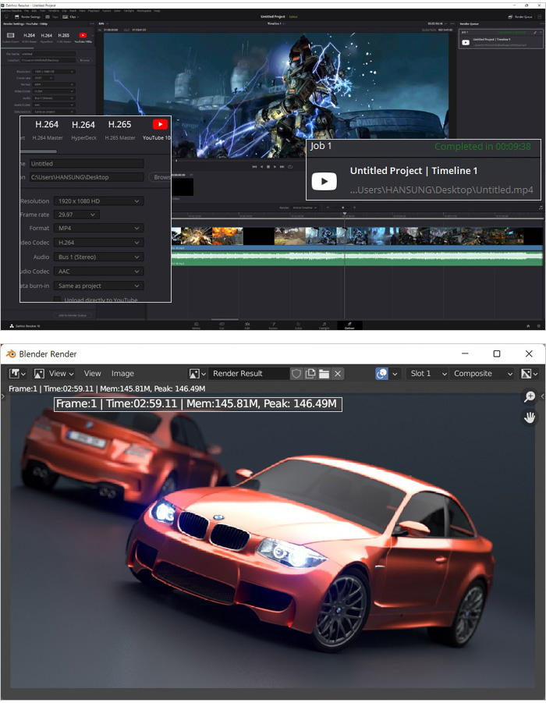Create new image copy in Blender header
The image size is (546, 703).
pos(310,374)
